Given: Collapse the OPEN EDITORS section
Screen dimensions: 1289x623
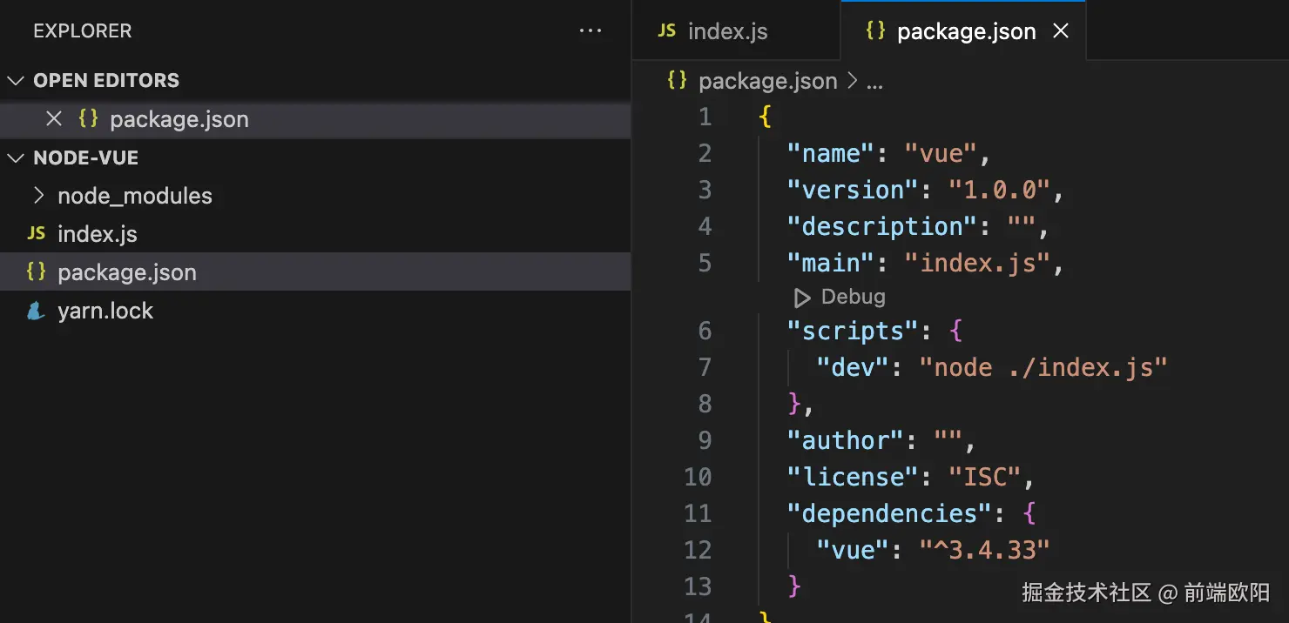Looking at the screenshot, I should coord(15,80).
